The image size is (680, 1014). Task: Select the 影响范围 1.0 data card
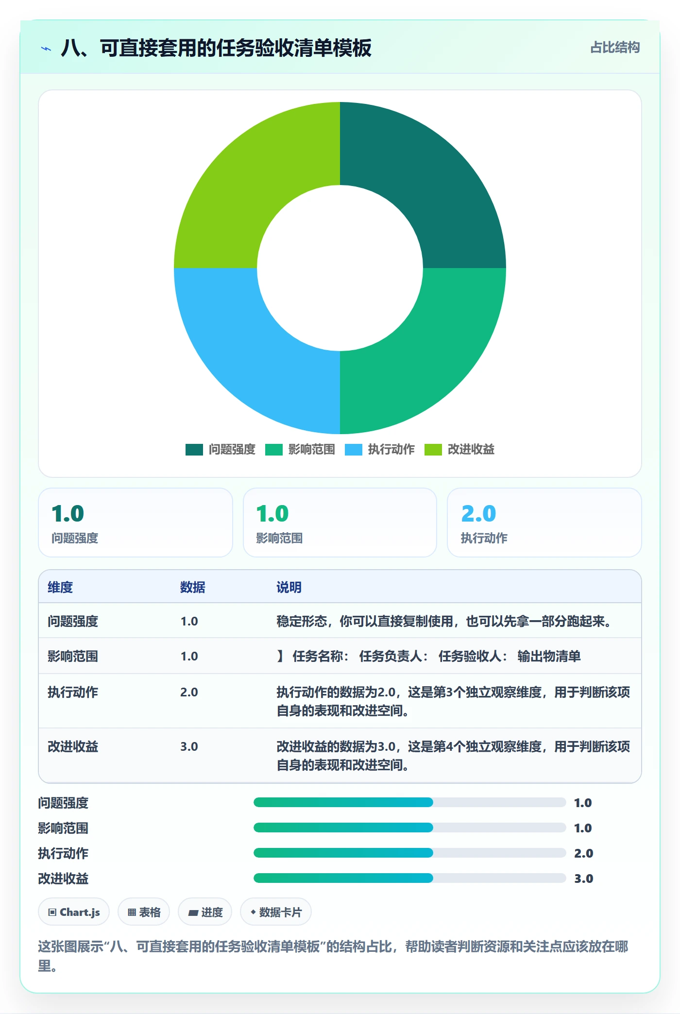[340, 523]
